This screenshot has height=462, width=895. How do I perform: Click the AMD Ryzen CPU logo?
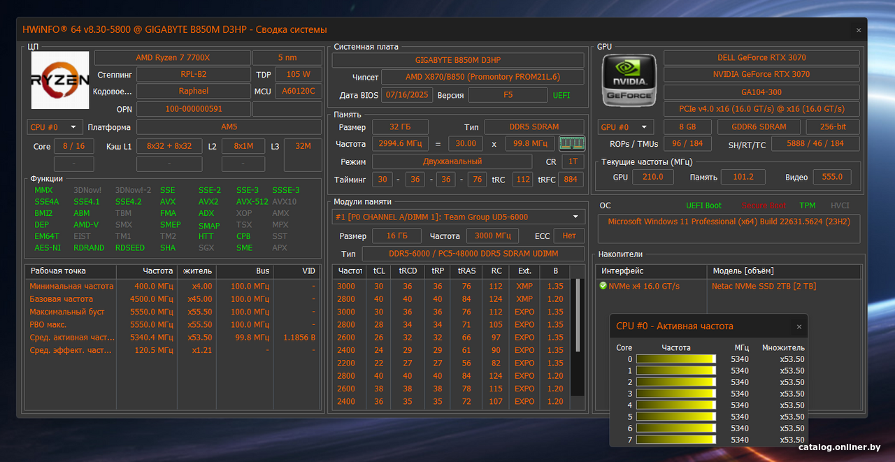coord(60,80)
